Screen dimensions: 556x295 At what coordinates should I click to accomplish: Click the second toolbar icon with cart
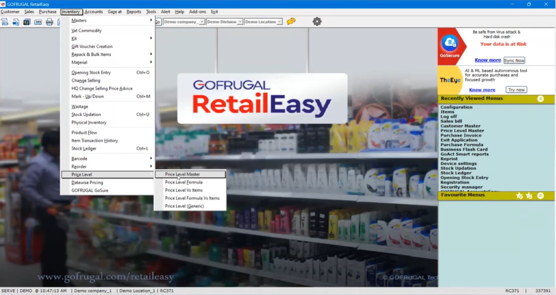[x=16, y=22]
